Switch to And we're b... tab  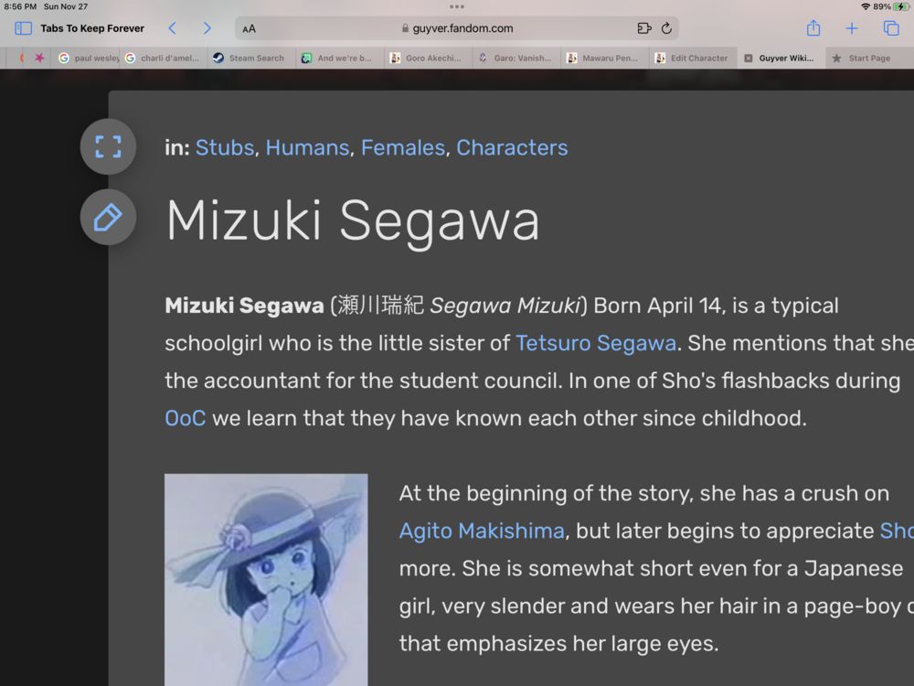(340, 58)
